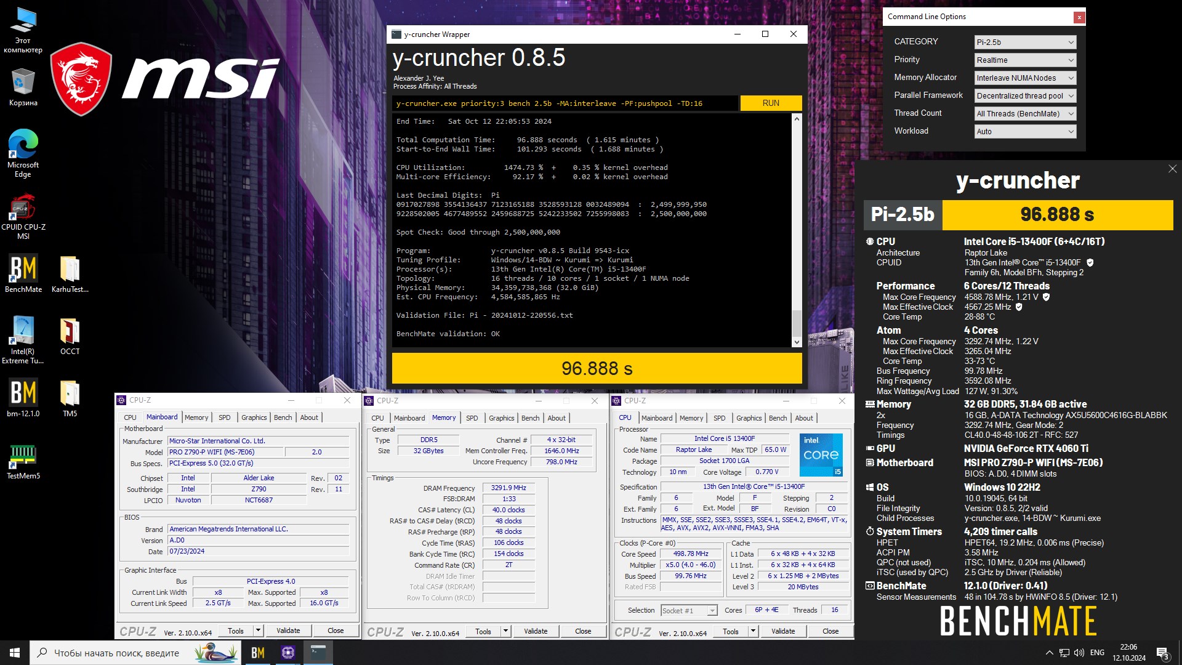Open the Memory Allocator dropdown
Screen dimensions: 1182x665
1026,78
